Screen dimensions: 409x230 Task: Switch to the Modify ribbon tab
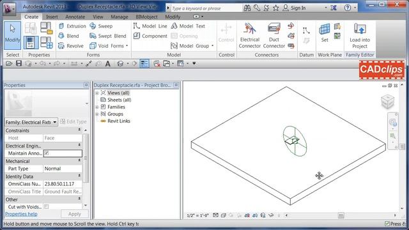[x=173, y=17]
